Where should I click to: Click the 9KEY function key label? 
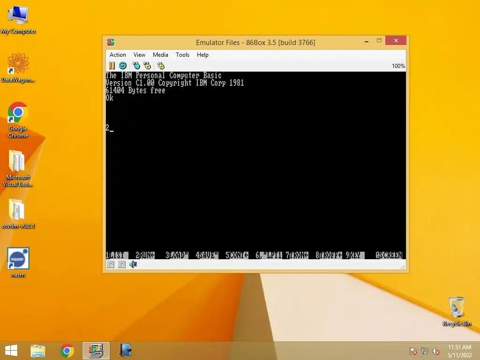pyautogui.click(x=355, y=255)
